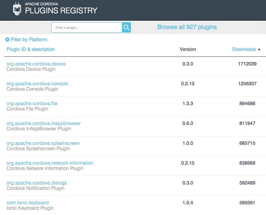Click the Version column header
Screen dimensions: 266x215
point(188,49)
